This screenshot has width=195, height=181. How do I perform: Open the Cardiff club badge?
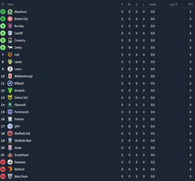pyautogui.click(x=10, y=33)
